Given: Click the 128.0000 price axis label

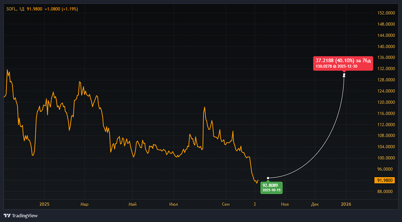Looking at the screenshot, I should [386, 80].
